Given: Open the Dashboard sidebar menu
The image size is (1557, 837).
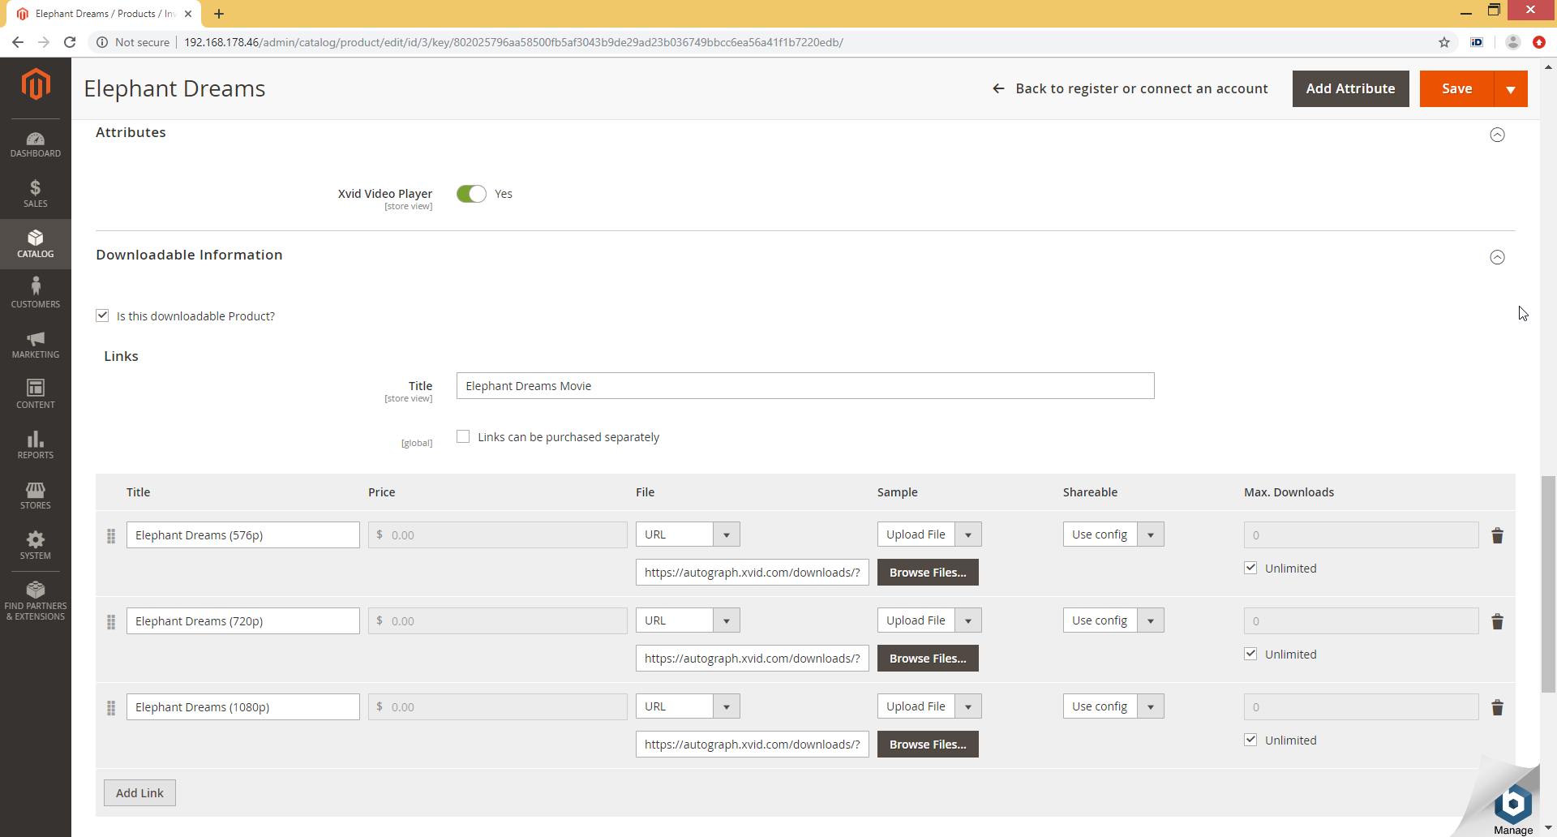Looking at the screenshot, I should 36,144.
